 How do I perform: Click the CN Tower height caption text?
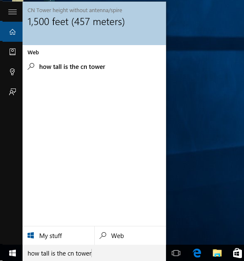(x=75, y=10)
